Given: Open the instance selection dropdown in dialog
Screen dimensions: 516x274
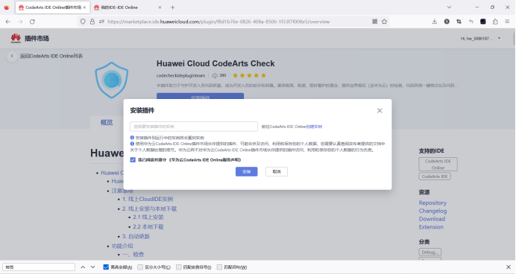Looking at the screenshot, I should (194, 127).
